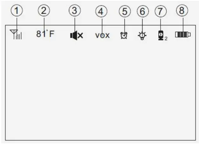199x145 pixels.
Task: Select the alarm clock icon
Action: (124, 35)
